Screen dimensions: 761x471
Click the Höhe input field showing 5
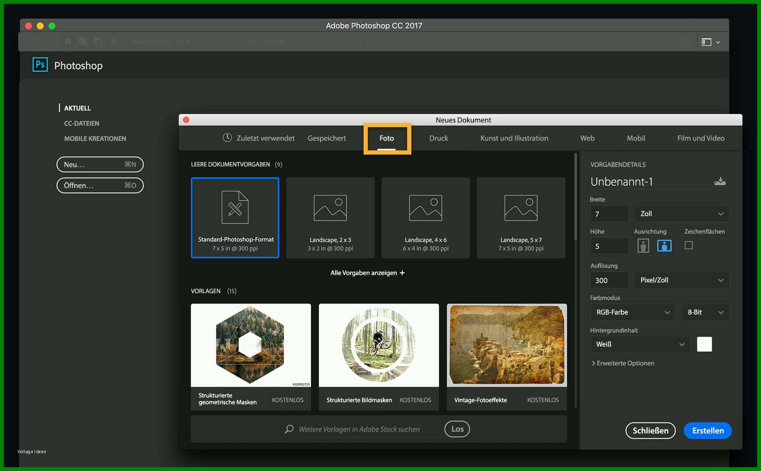[x=609, y=246]
